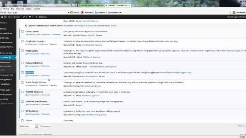Click the Google toolbar search (Поиск) icon
246x138 pixels.
pos(71,12)
